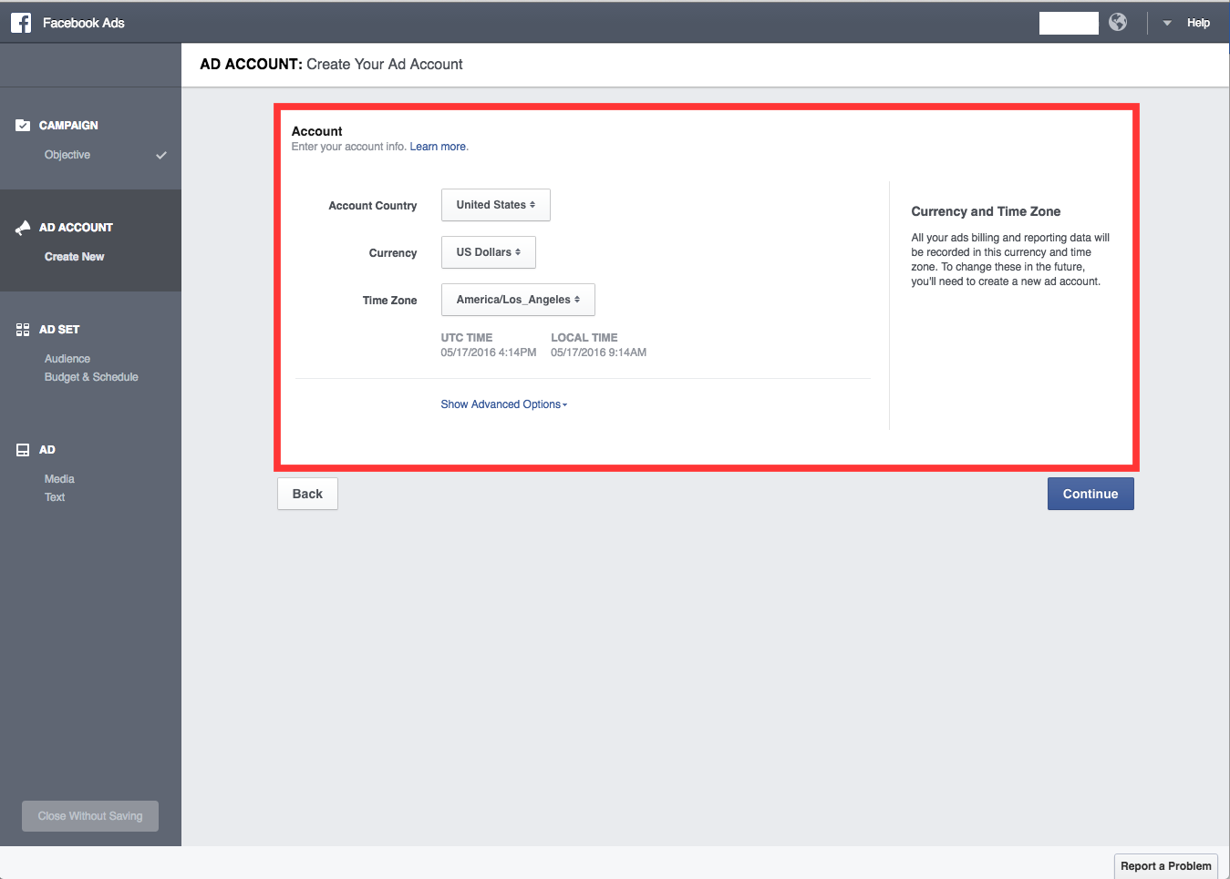Click the Ad section icon
This screenshot has height=879, width=1230.
(x=23, y=449)
